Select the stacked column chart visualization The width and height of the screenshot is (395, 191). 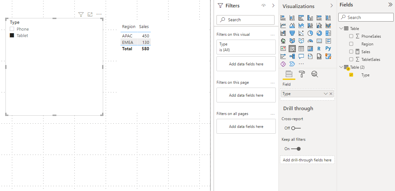click(x=292, y=18)
